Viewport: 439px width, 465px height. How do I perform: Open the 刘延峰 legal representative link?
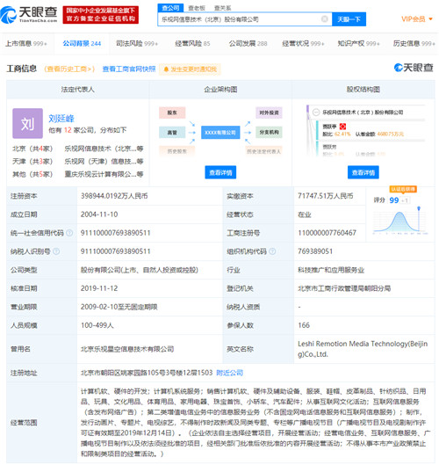pos(61,119)
